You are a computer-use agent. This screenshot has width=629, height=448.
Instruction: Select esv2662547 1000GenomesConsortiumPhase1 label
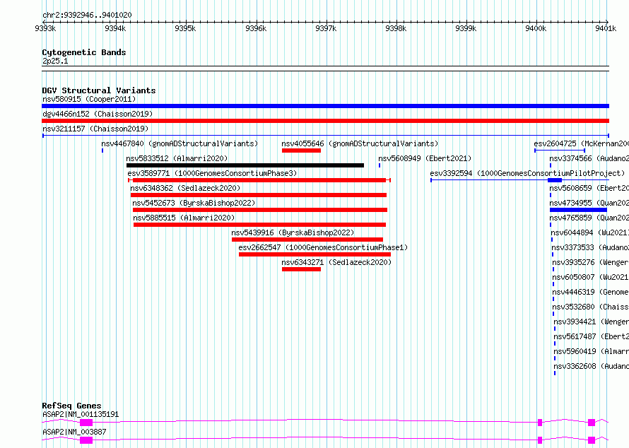(x=323, y=247)
